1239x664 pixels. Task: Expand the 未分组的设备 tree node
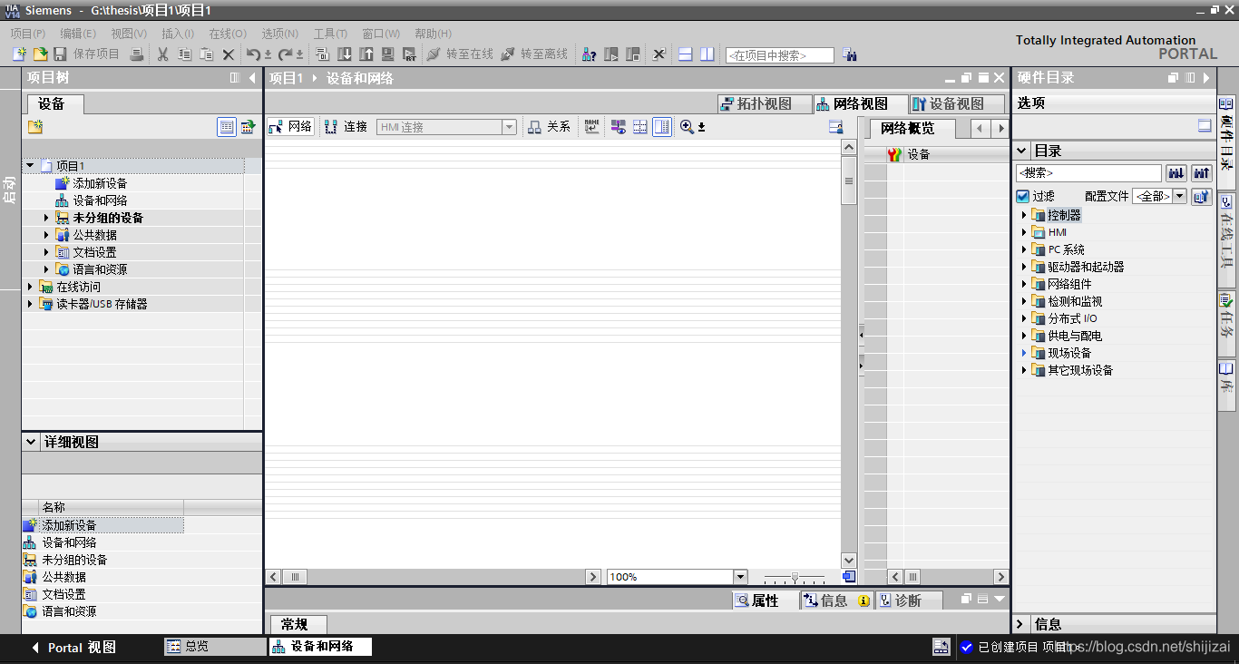point(47,218)
